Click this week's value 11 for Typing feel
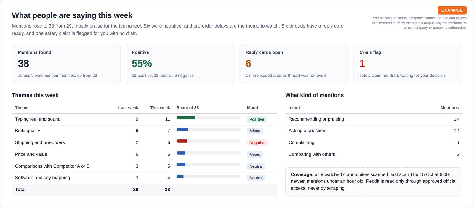Viewport: 474px width, 207px height. (x=168, y=119)
